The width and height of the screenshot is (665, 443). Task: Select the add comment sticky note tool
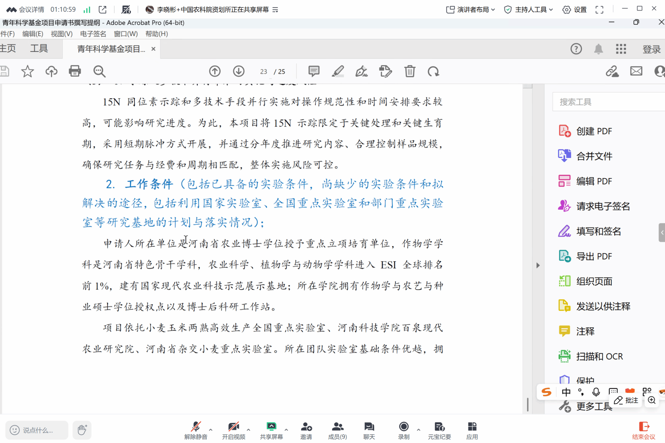pyautogui.click(x=314, y=71)
